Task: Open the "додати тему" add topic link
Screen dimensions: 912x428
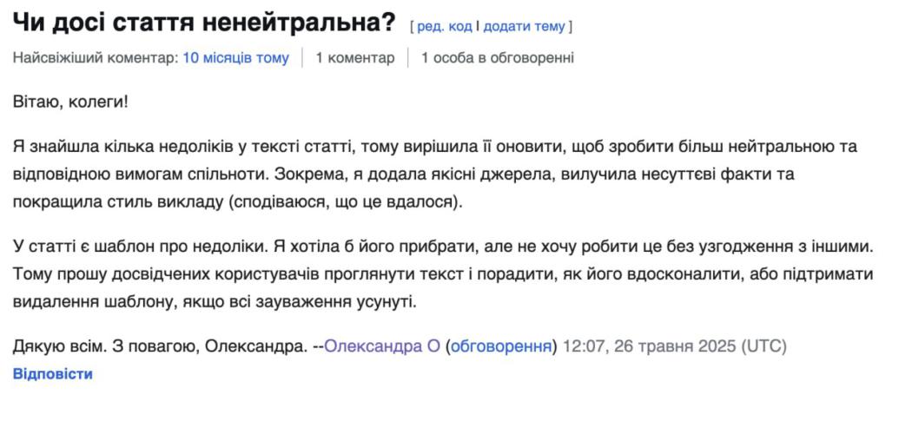Action: tap(524, 27)
